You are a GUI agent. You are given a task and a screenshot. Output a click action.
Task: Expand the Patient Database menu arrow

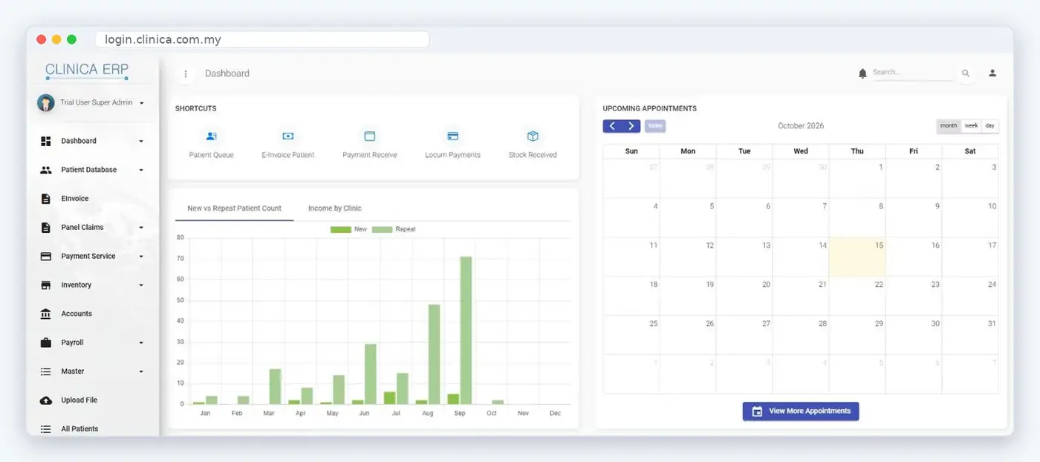[x=141, y=170]
